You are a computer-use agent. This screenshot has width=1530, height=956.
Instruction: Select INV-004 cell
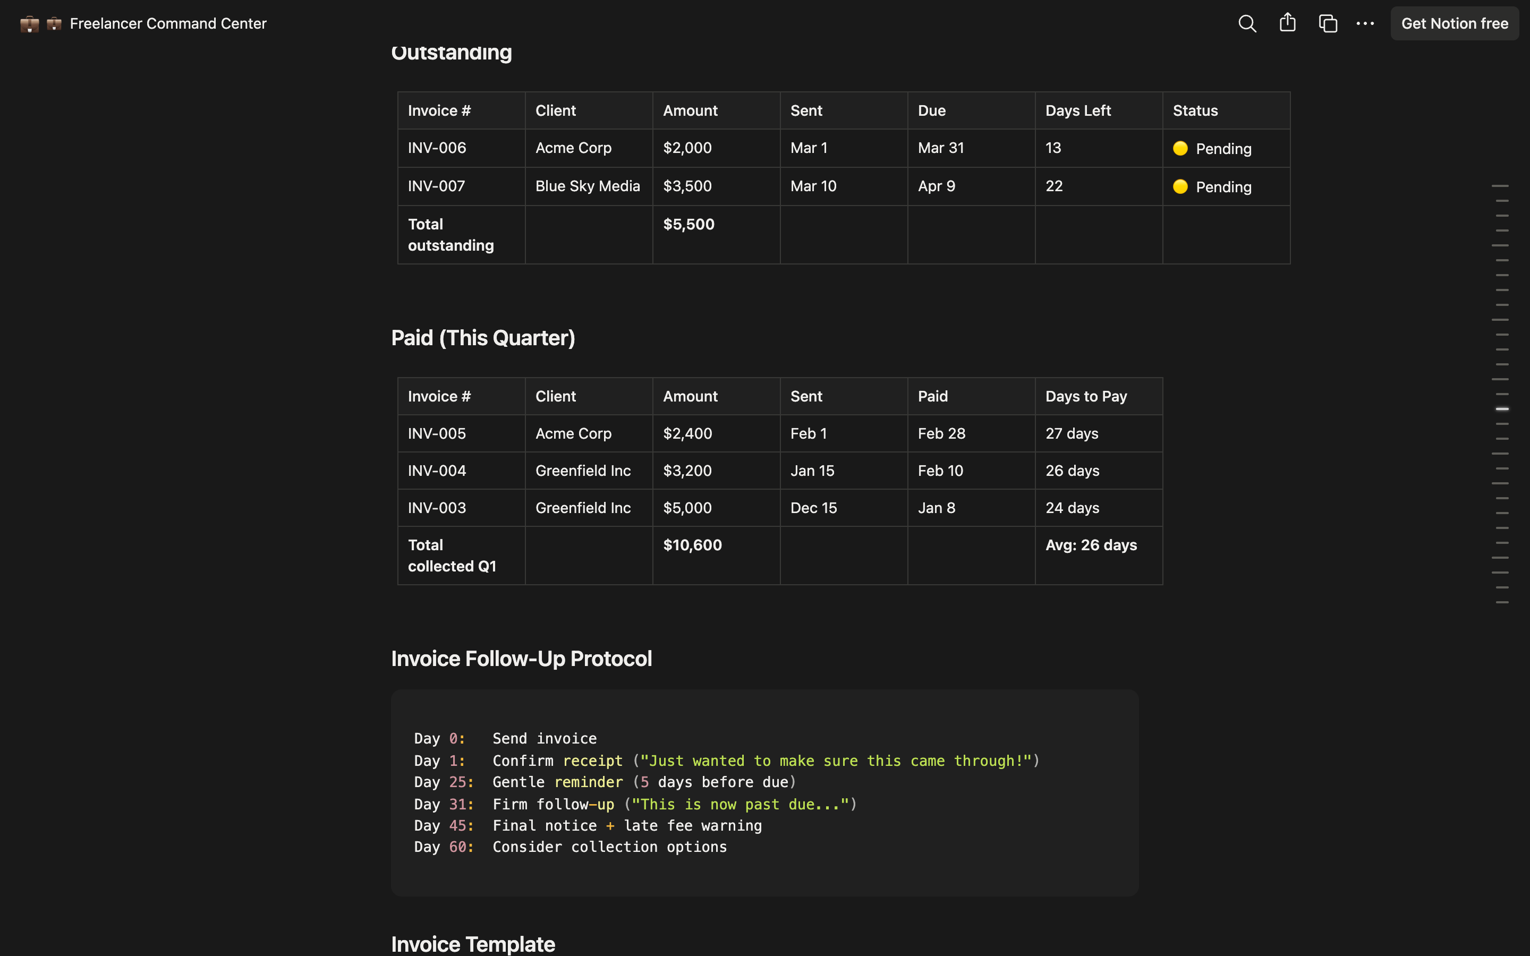(x=461, y=471)
